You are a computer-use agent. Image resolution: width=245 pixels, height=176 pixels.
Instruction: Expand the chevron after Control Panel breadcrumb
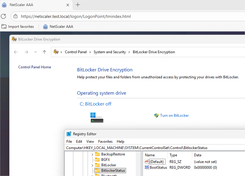coord(90,52)
